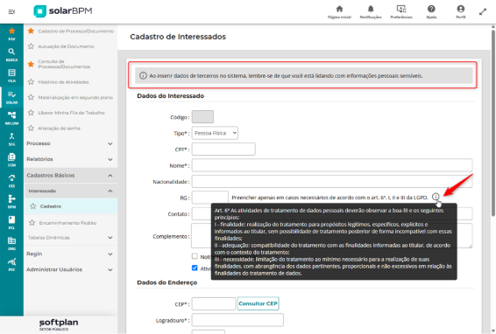Favorite Alteração de senha star
The image size is (496, 334).
click(31, 129)
